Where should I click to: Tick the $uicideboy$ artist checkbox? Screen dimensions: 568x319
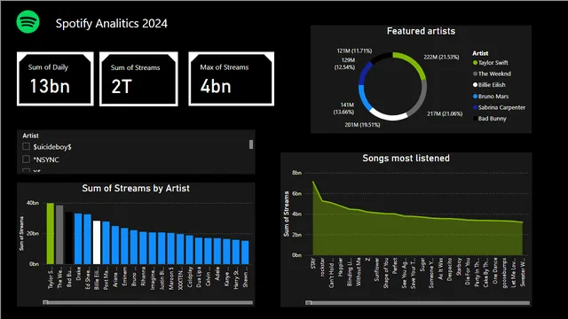pos(26,146)
